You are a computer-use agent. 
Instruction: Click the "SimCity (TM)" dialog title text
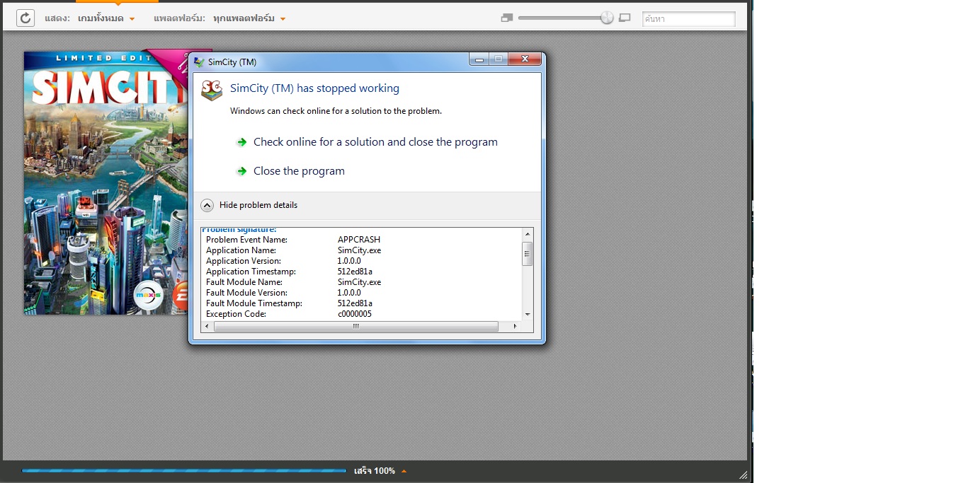pyautogui.click(x=232, y=62)
